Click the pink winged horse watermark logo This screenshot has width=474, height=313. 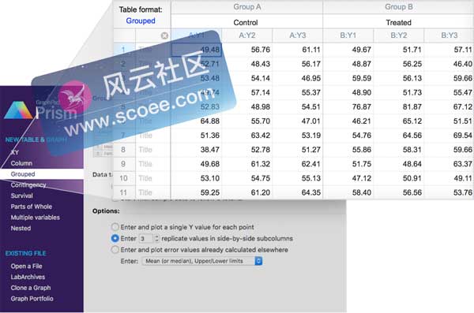(x=75, y=97)
